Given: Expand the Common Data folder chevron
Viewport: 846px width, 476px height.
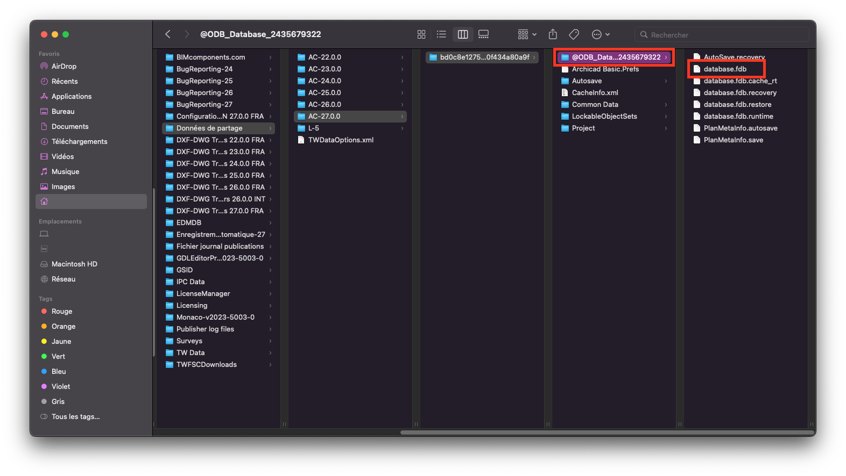Looking at the screenshot, I should 666,104.
